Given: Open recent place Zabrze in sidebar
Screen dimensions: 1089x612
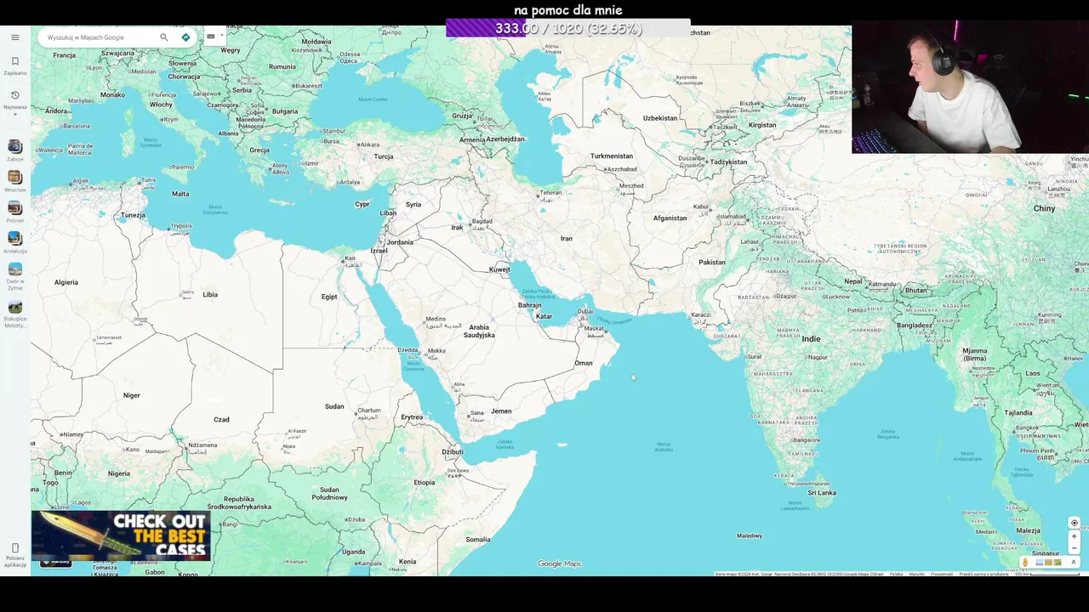Looking at the screenshot, I should coord(14,150).
